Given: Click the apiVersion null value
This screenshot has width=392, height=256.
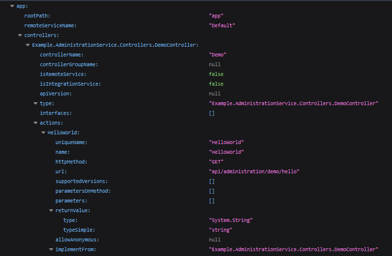Looking at the screenshot, I should click(x=214, y=94).
